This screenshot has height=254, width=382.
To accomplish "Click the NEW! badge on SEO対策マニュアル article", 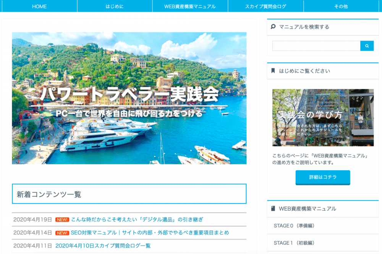I will click(x=62, y=233).
